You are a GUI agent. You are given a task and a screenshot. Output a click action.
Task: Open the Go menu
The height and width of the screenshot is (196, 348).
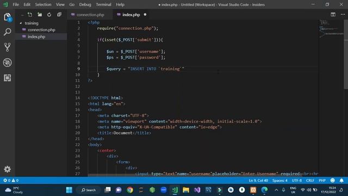[72, 4]
